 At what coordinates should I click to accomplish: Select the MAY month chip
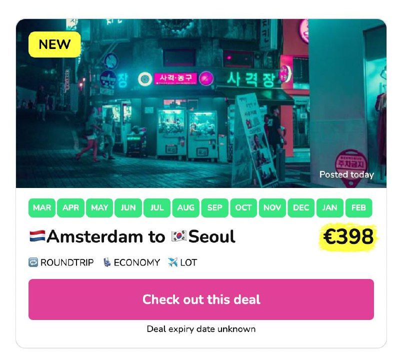coord(99,208)
